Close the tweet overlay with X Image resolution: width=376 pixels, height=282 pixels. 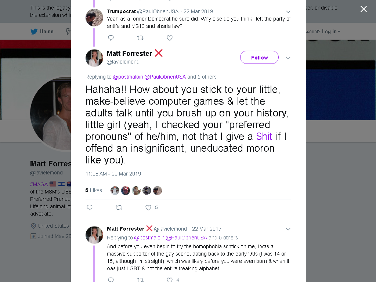[364, 9]
